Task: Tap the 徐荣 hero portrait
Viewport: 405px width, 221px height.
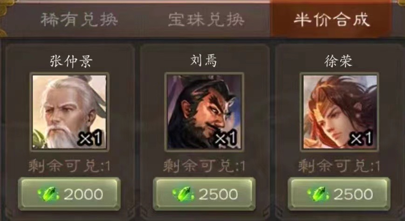Action: [x=339, y=111]
